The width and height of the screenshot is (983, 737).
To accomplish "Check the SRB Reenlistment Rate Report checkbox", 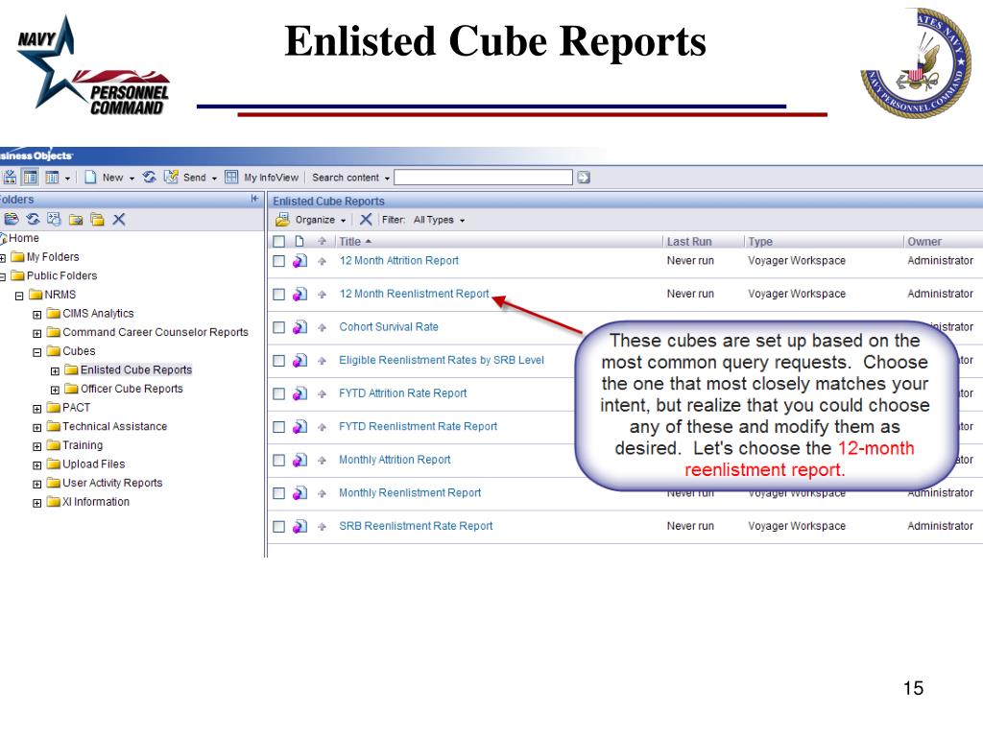I will click(279, 527).
